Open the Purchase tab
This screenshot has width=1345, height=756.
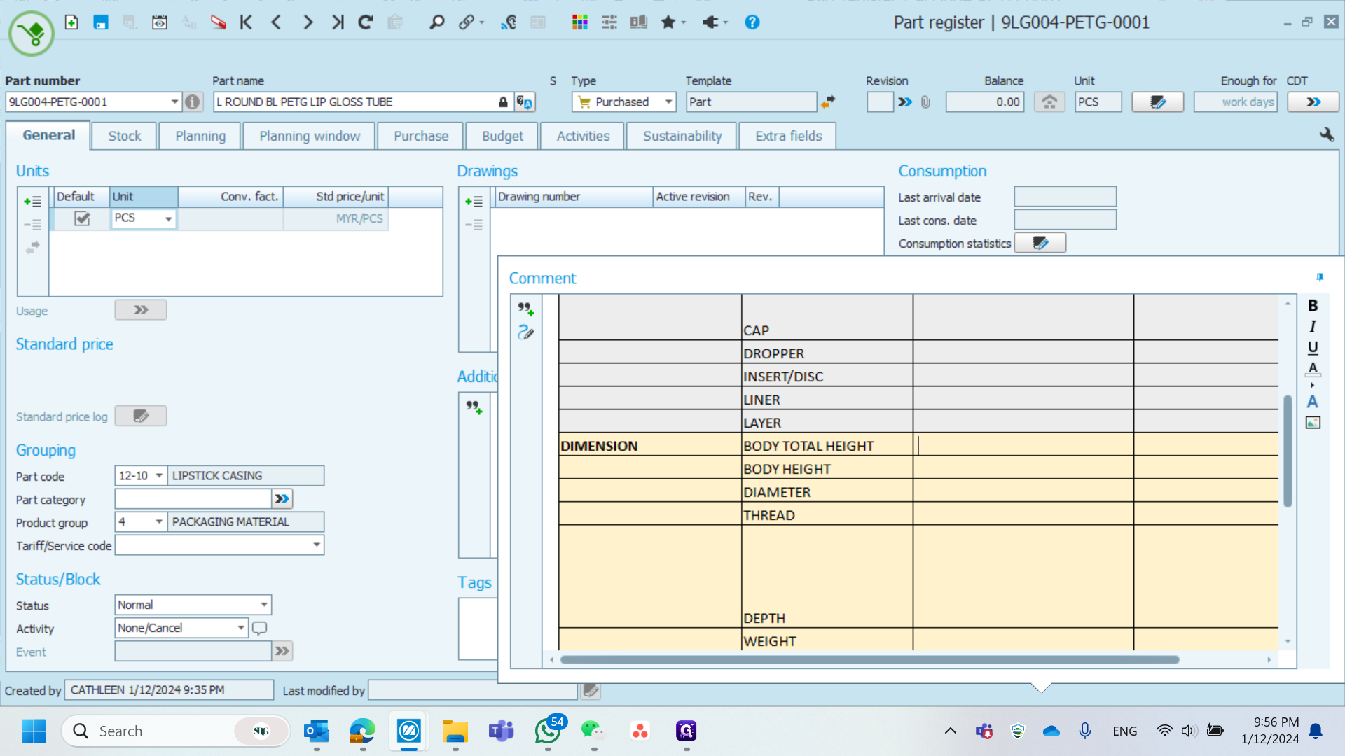(x=421, y=136)
